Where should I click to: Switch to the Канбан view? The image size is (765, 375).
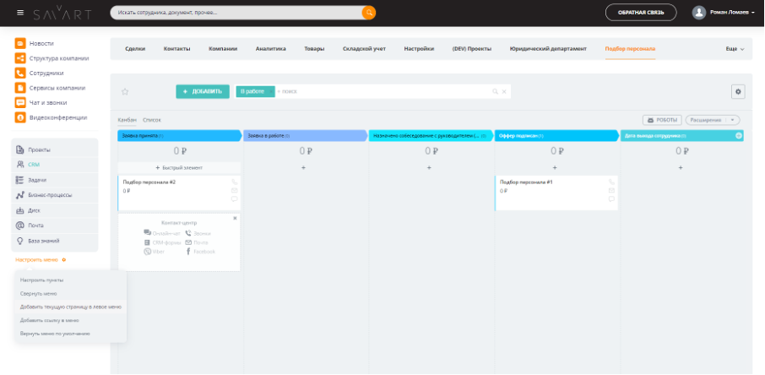126,121
